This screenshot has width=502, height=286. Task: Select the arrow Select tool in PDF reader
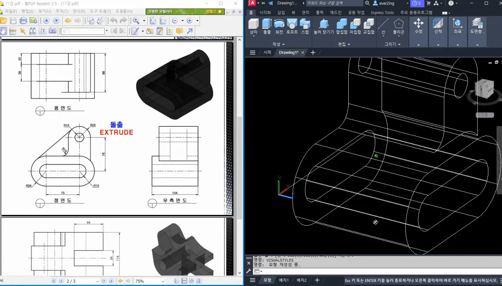[23, 31]
